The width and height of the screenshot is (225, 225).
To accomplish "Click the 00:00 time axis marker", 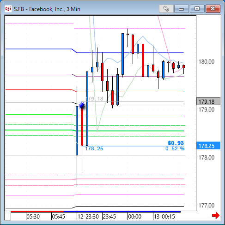I will (135, 217).
